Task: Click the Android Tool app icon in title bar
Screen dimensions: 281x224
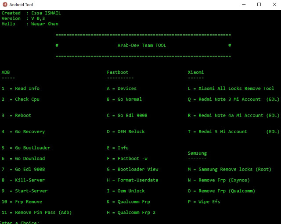Action: coord(5,4)
